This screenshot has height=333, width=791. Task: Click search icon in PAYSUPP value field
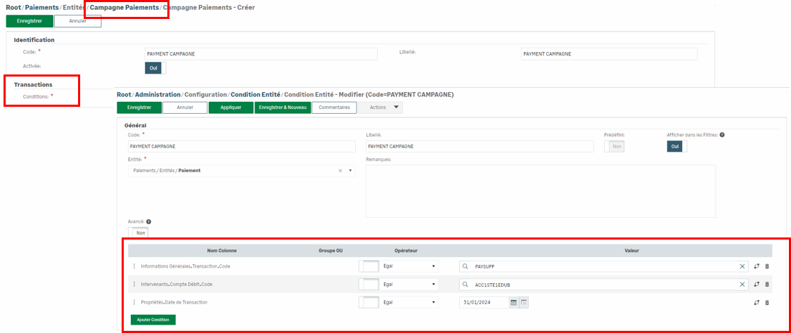[x=465, y=266]
